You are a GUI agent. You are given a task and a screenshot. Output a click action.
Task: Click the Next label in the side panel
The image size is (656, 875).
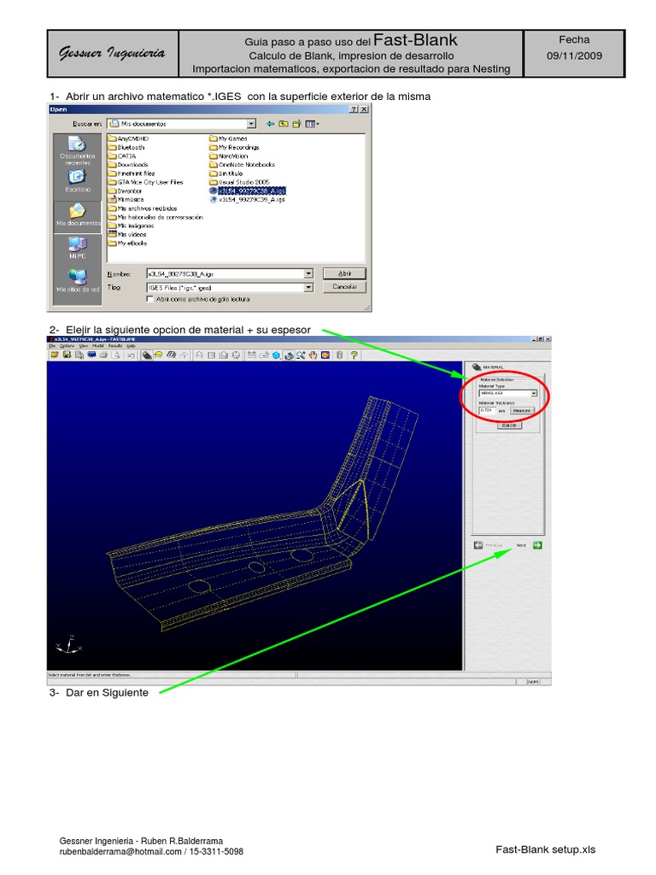pyautogui.click(x=521, y=545)
